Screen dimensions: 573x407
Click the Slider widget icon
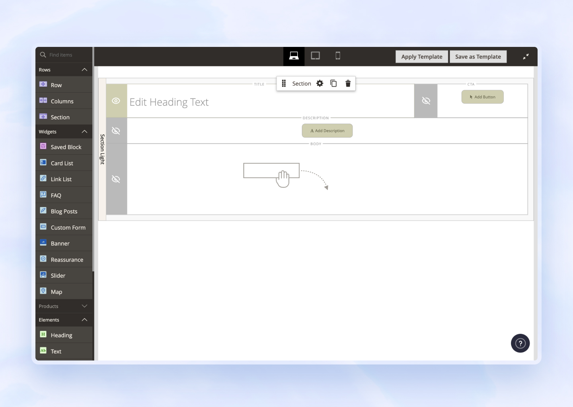click(x=43, y=275)
